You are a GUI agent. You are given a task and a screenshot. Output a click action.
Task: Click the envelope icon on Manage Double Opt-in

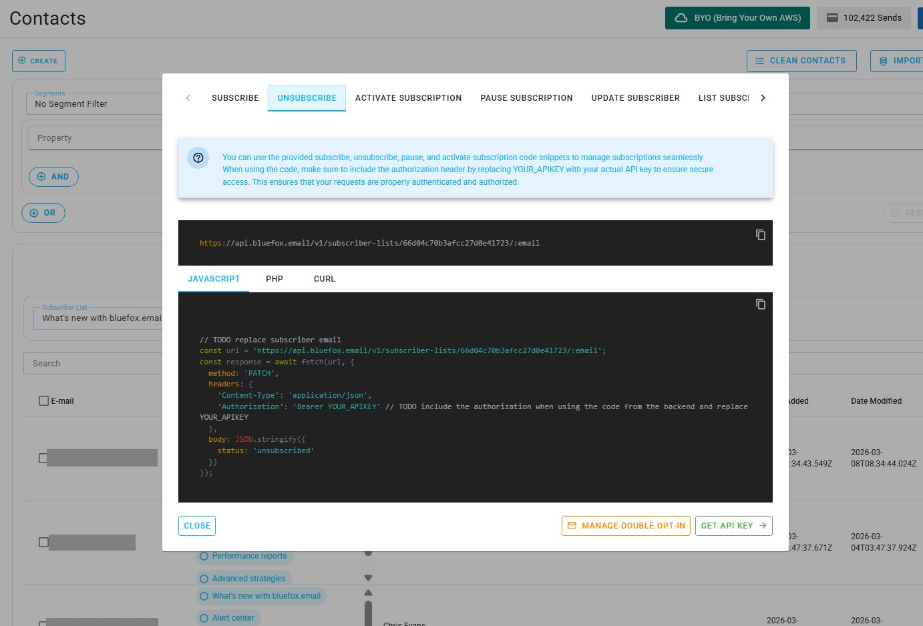click(572, 526)
